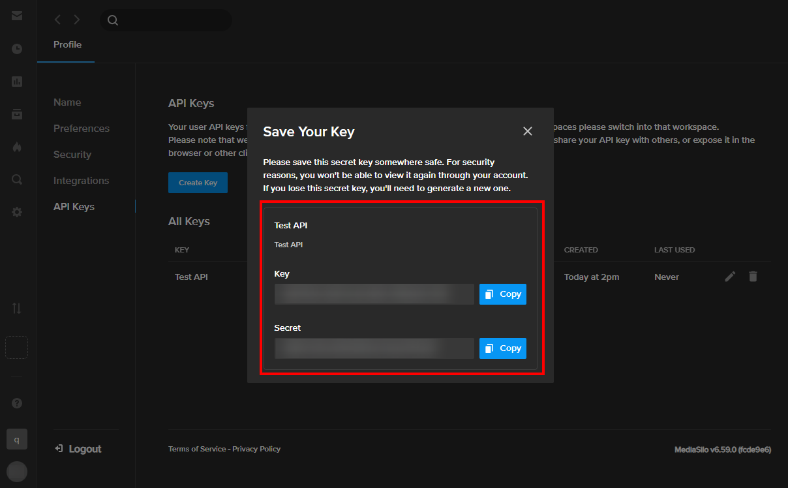The height and width of the screenshot is (488, 788).
Task: Open the gear settings icon in sidebar
Action: pyautogui.click(x=17, y=212)
